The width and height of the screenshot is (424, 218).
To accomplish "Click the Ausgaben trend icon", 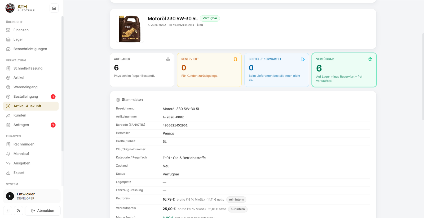I will pos(8,163).
